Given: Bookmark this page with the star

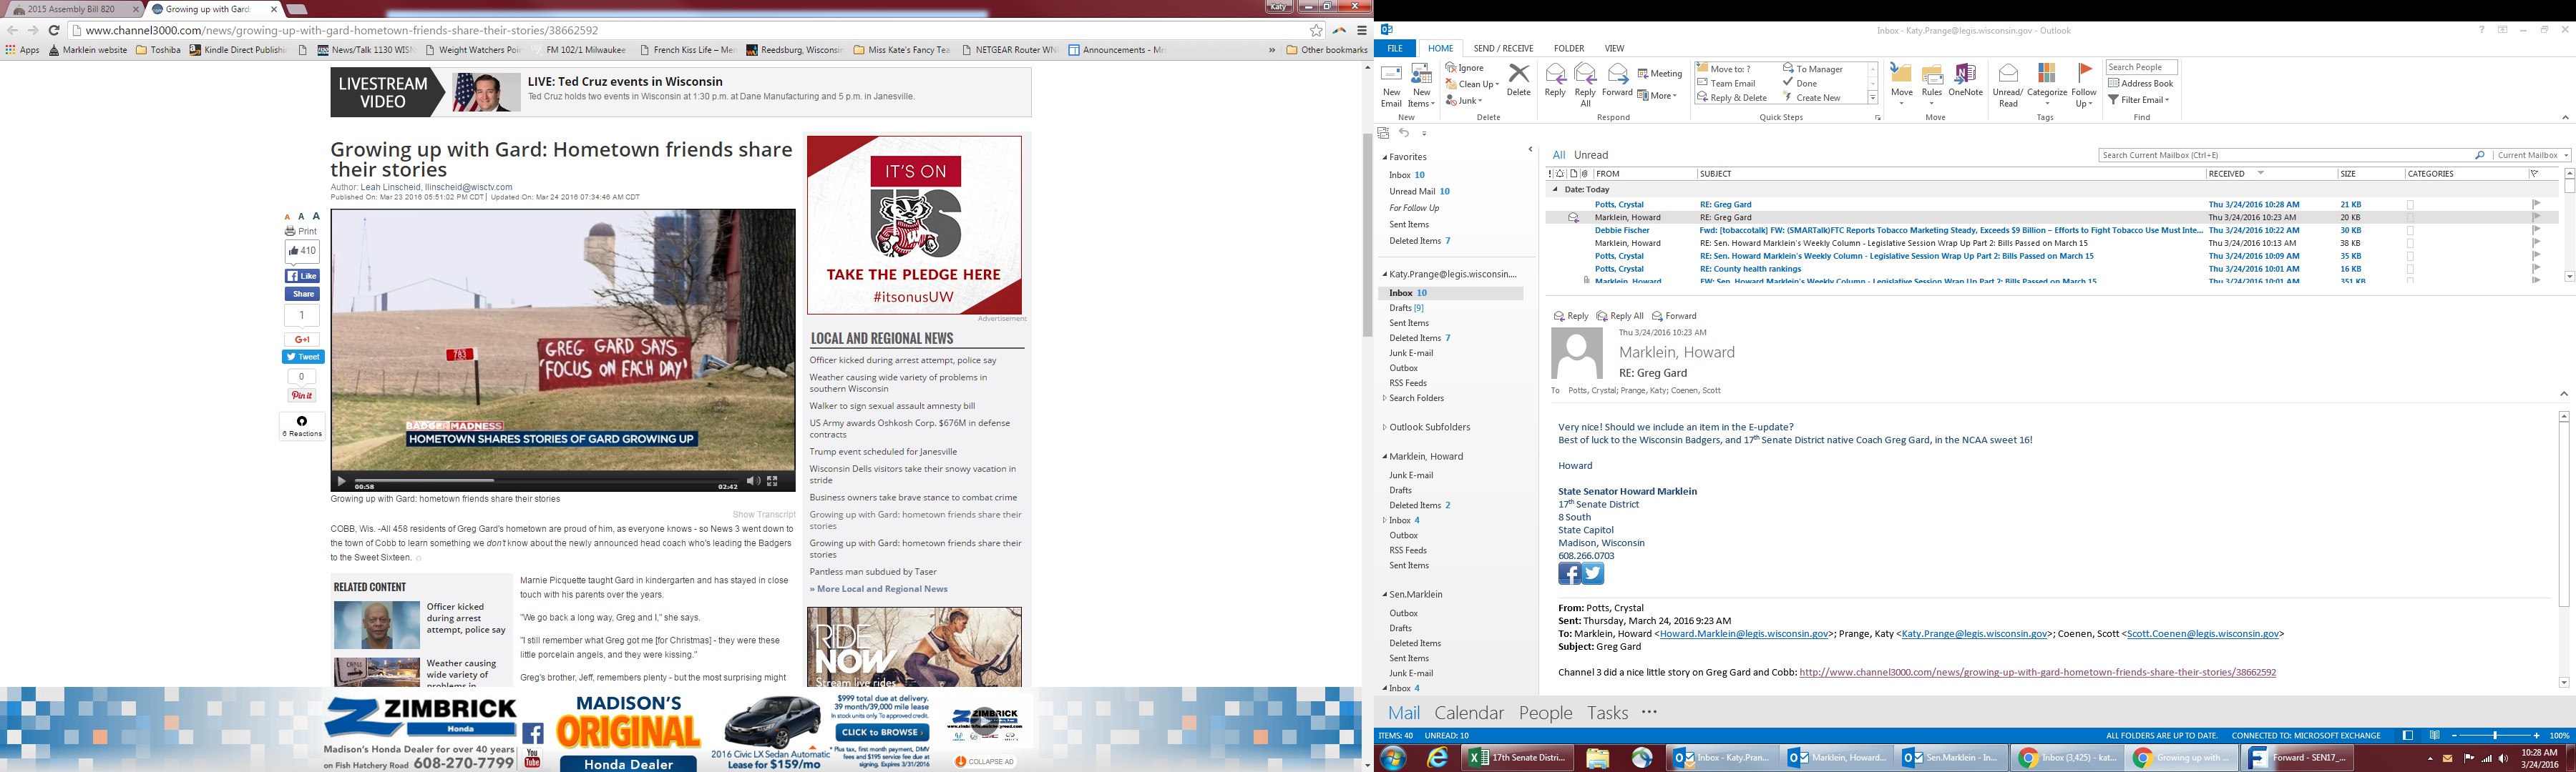Looking at the screenshot, I should pyautogui.click(x=1317, y=30).
